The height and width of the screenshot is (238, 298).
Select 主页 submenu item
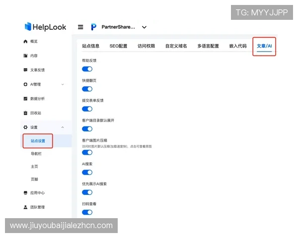point(34,167)
